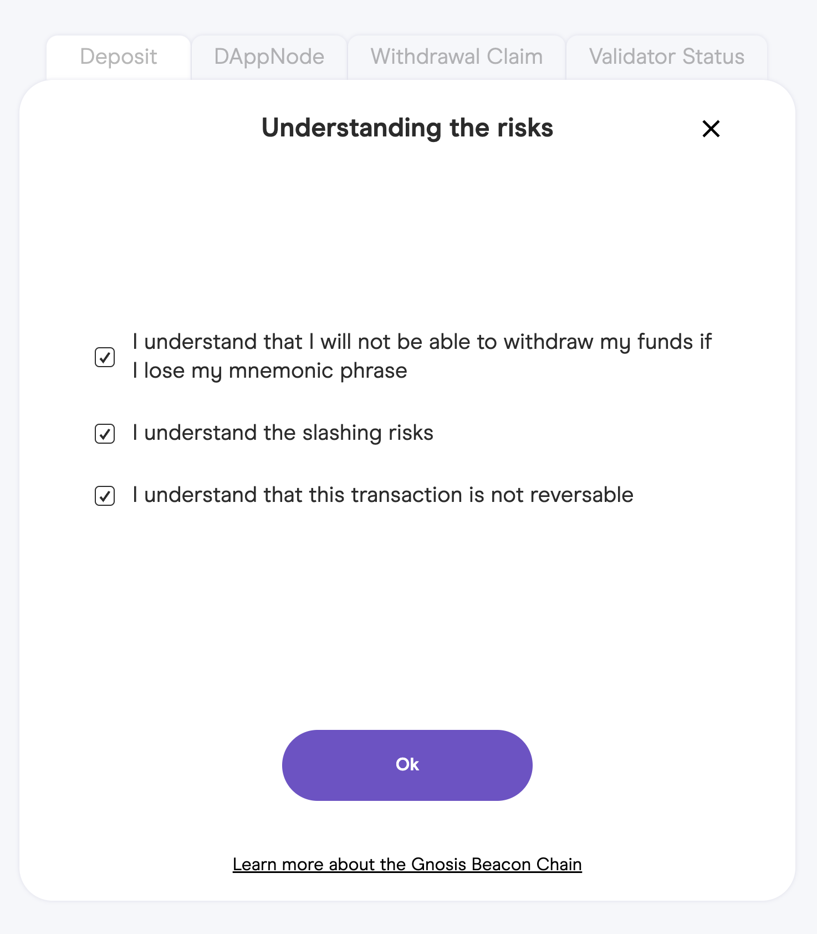This screenshot has width=817, height=934.
Task: Open the DAppNode tab
Action: click(x=269, y=57)
